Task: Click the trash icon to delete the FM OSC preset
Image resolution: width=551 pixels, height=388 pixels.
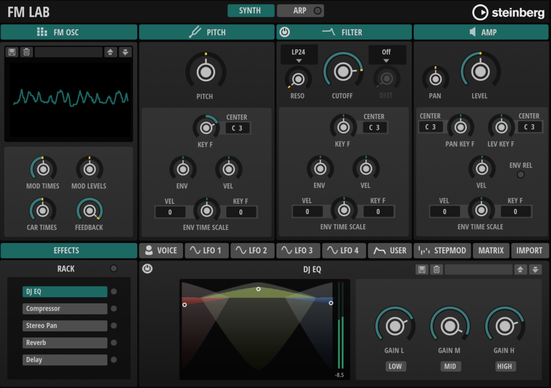Action: point(25,52)
